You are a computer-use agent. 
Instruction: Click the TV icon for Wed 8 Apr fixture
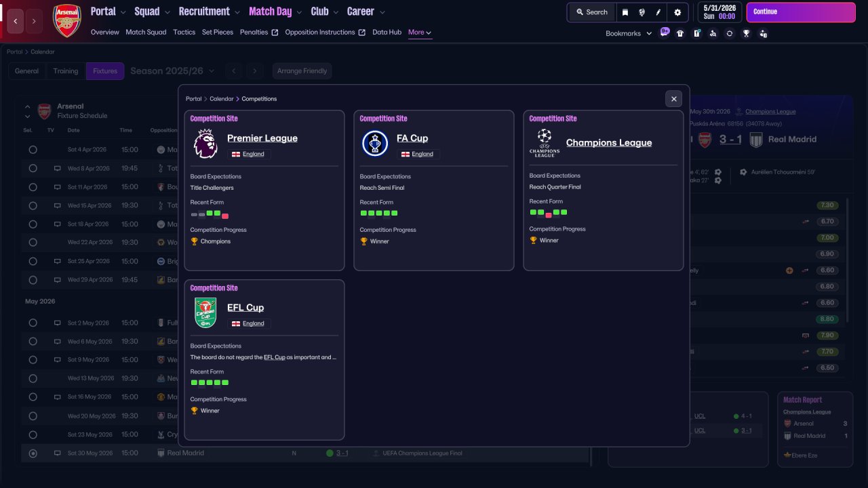[x=58, y=168]
